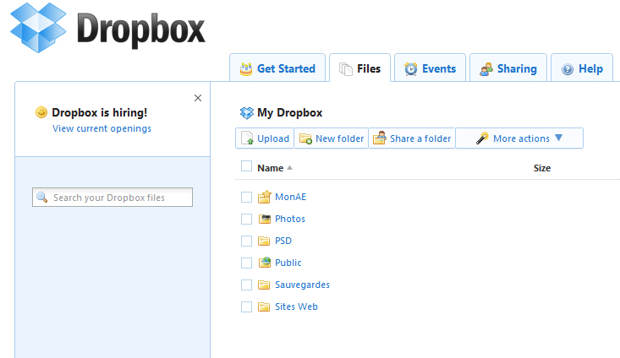
Task: Dismiss the Dropbox is hiring notice
Action: (x=198, y=98)
